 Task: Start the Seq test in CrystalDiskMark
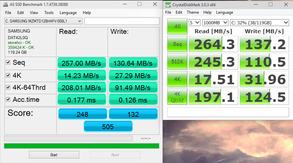[x=177, y=44]
